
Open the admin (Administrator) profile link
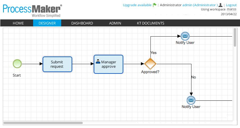200,5
